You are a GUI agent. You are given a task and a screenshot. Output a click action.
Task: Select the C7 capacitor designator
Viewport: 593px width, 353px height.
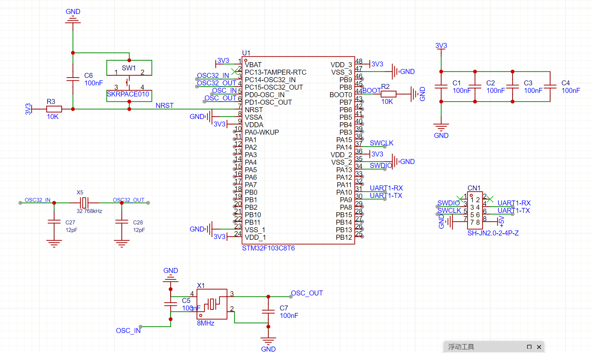point(284,308)
